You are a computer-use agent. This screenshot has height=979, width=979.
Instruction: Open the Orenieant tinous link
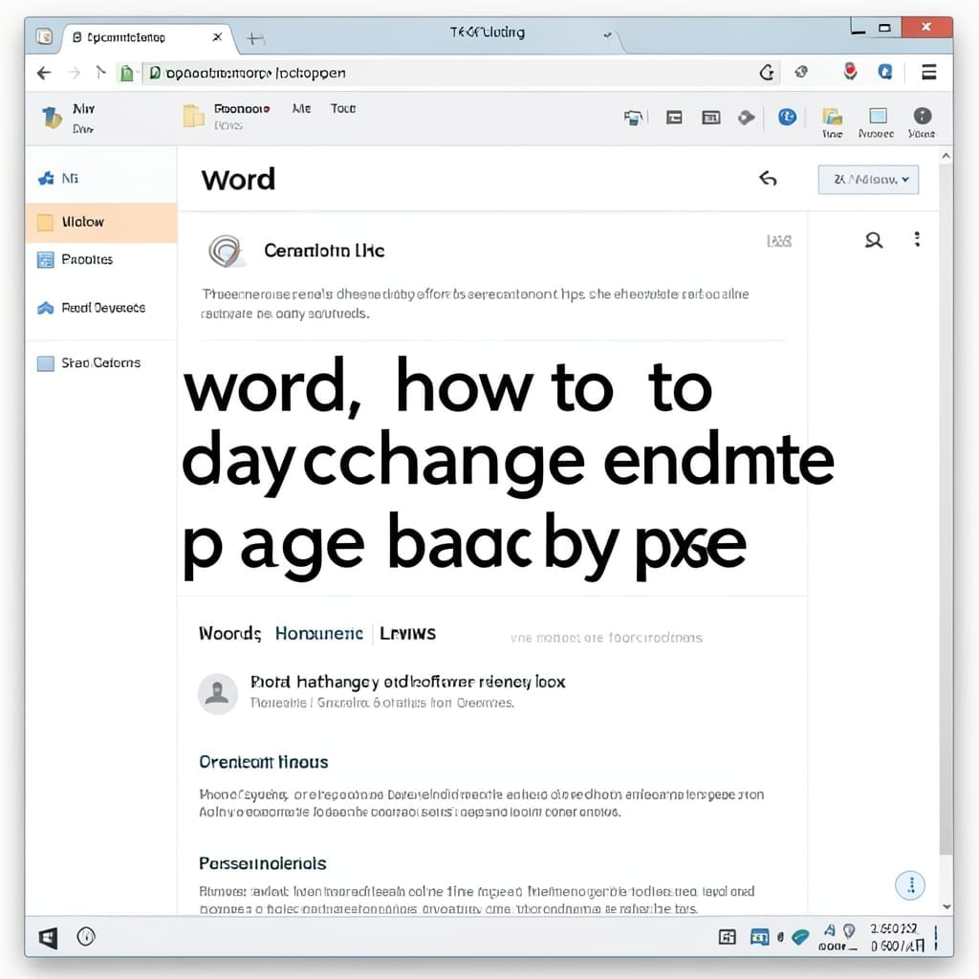coord(264,762)
